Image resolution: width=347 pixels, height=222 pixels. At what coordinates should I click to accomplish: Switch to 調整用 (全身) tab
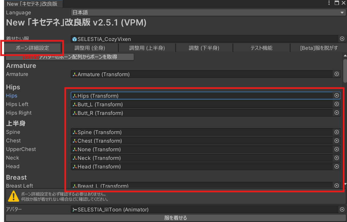tap(90, 48)
